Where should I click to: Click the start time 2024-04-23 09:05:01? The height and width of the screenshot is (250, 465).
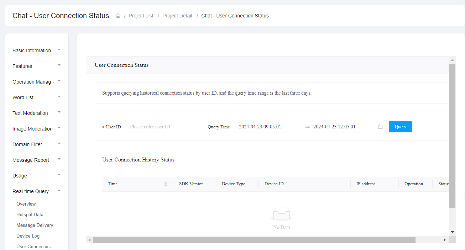260,127
